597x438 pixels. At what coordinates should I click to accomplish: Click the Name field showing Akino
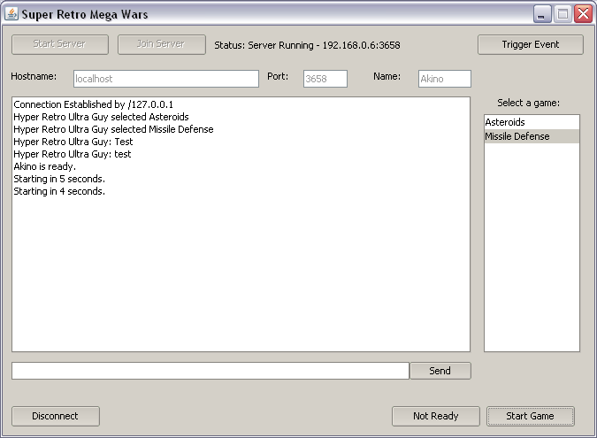click(x=444, y=79)
